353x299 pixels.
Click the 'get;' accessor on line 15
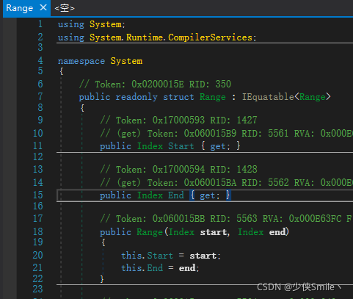[x=210, y=195]
